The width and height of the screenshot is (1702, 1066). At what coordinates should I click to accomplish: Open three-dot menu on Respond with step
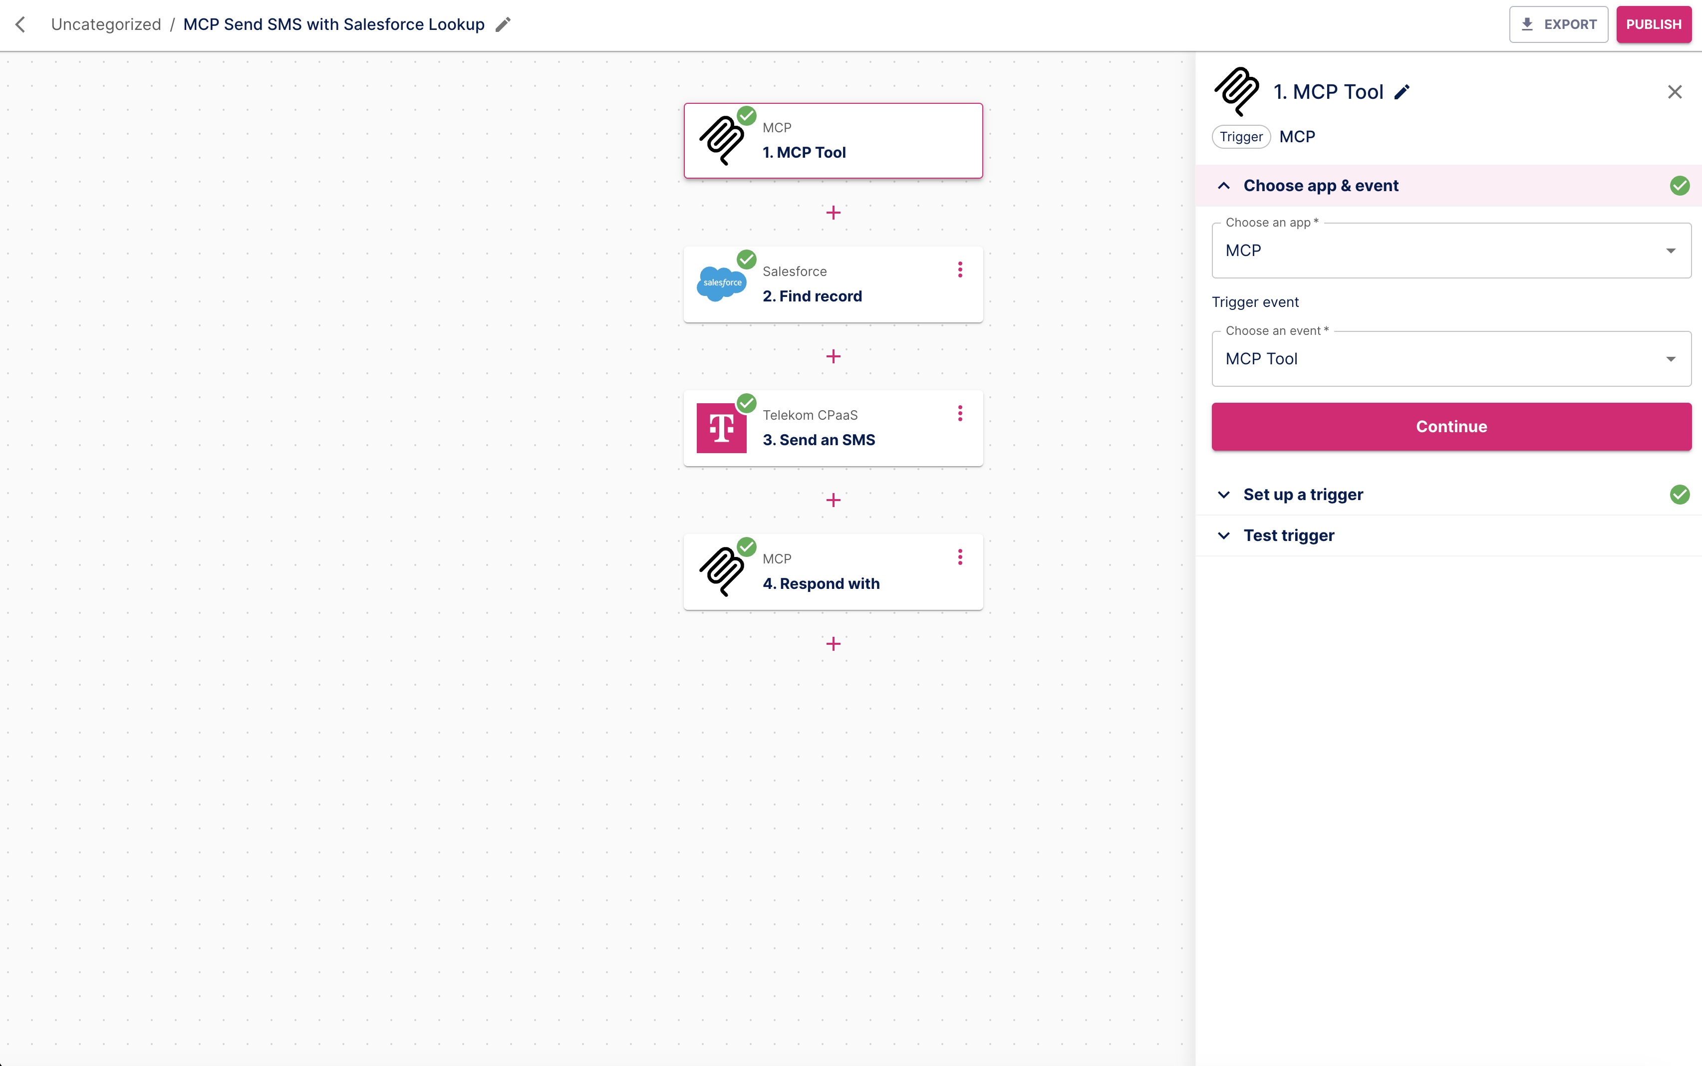[x=960, y=557]
